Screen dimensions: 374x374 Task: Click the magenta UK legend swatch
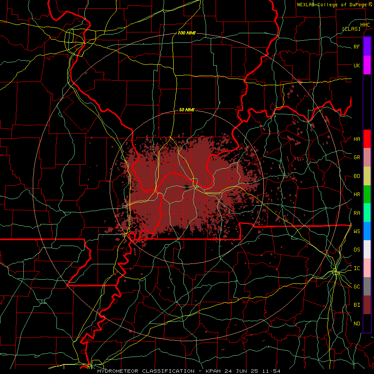tap(367, 65)
